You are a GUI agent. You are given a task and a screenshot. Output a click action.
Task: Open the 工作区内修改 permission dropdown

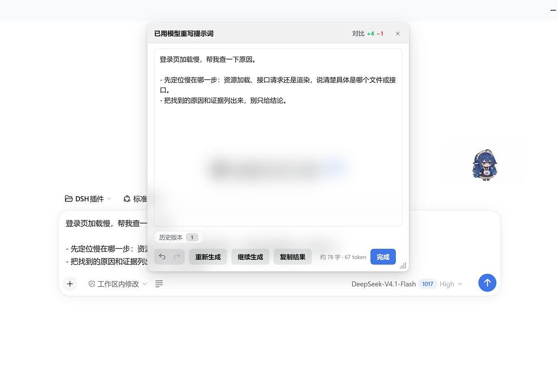[118, 284]
